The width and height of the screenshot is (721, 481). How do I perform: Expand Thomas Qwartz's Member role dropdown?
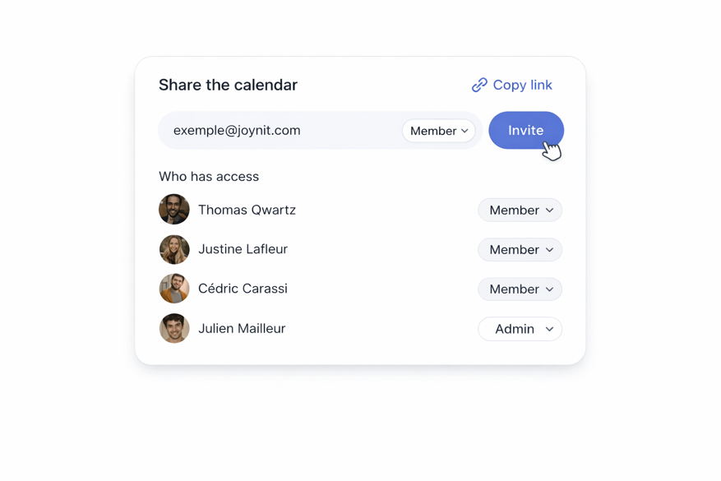click(x=520, y=210)
